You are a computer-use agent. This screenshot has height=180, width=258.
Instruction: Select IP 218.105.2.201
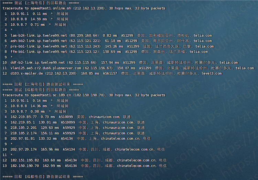point(24,128)
